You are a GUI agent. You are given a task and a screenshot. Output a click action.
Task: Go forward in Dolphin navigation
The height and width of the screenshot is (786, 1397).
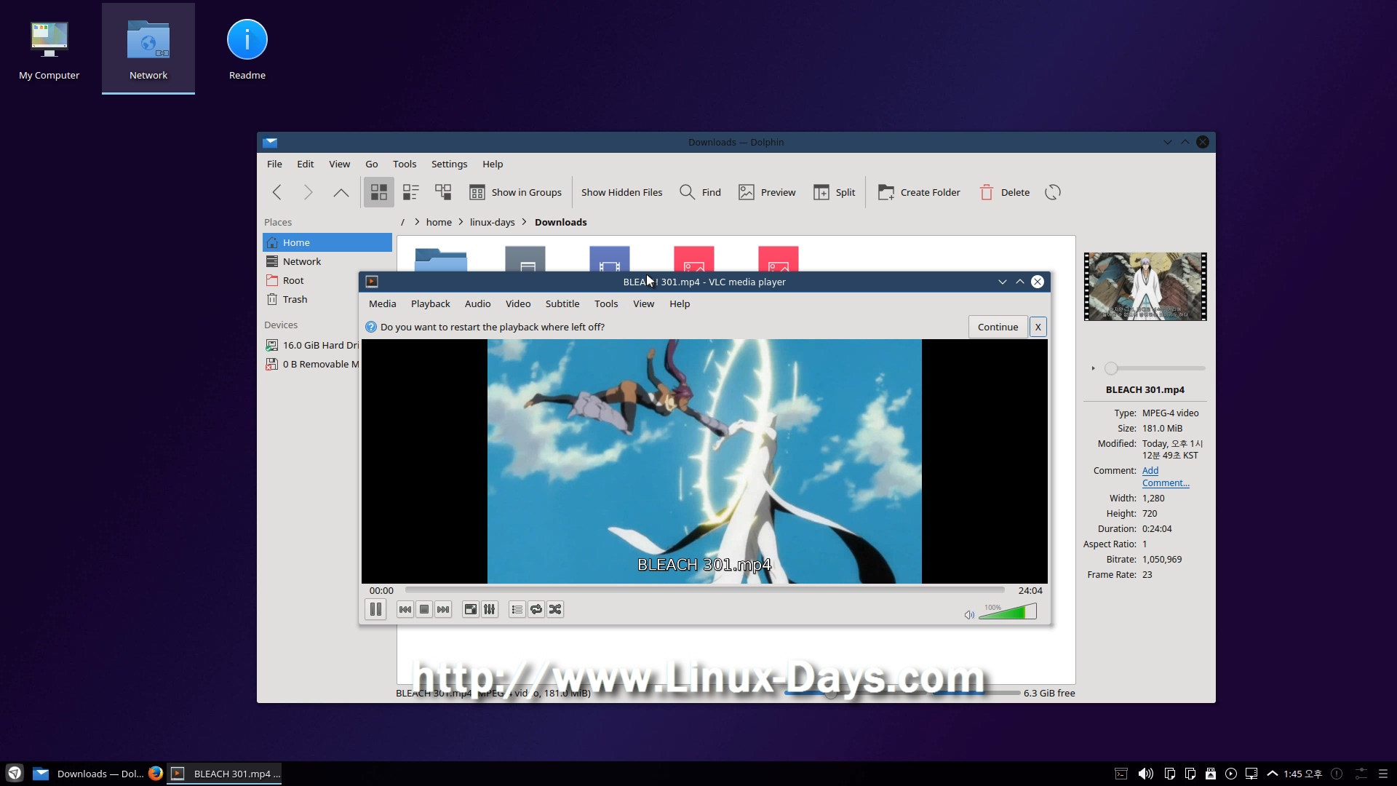coord(309,192)
